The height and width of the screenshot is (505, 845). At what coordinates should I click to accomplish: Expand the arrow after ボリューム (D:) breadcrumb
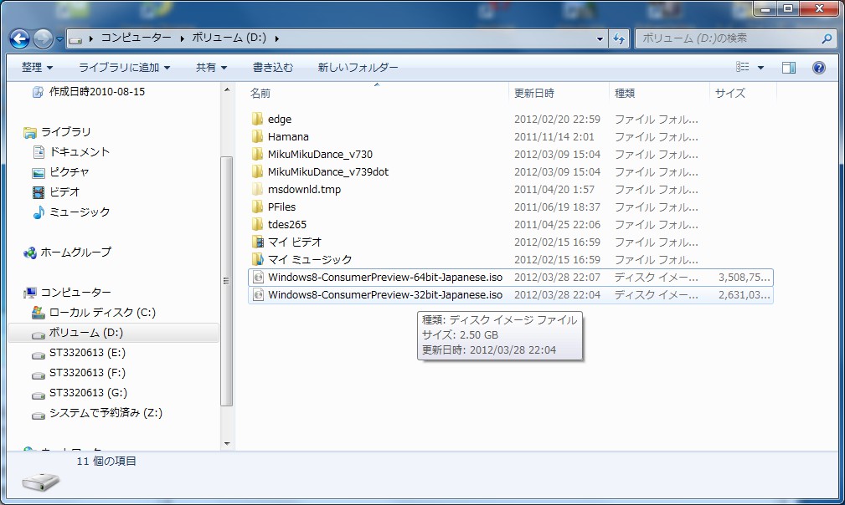(x=277, y=38)
